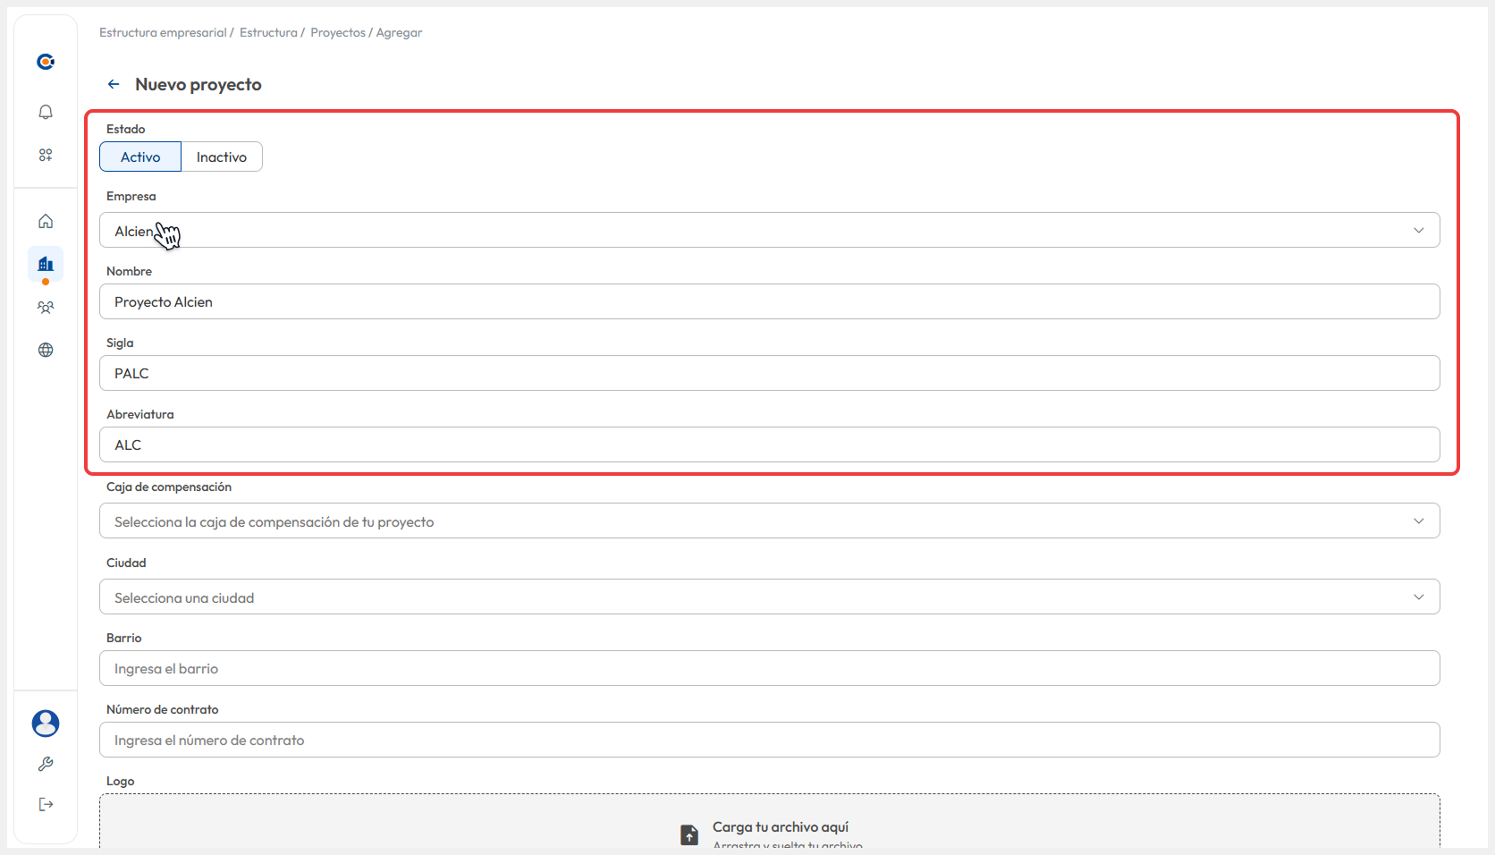Open the Ciudad selection dropdown
This screenshot has height=855, width=1495.
[x=769, y=597]
